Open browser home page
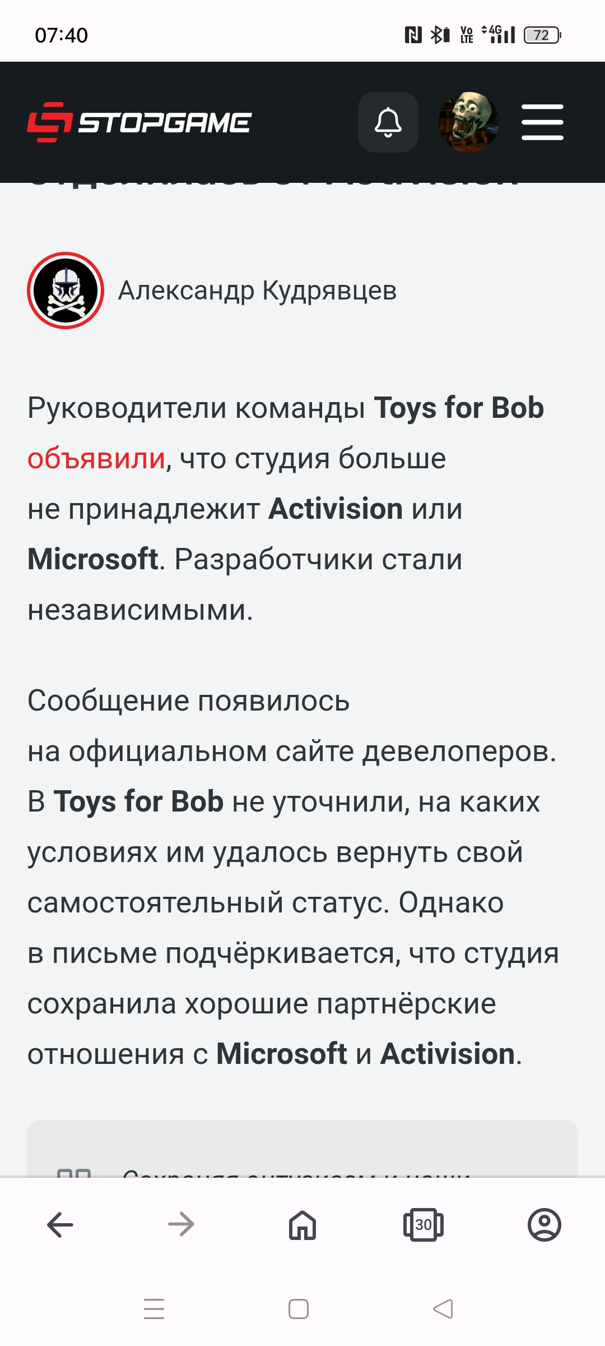Screen dimensions: 605x1346 (302, 1224)
